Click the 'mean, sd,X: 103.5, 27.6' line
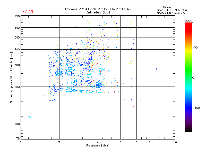206x155 pixels. coord(171,13)
